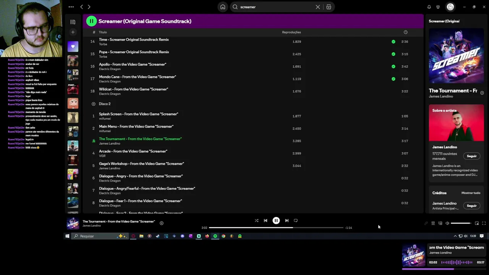Skip to the previous track
Screen dimensions: 489x275
tap(266, 220)
